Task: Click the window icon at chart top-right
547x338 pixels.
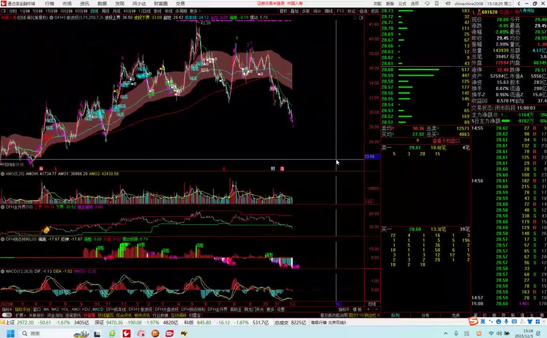Action: coord(361,17)
